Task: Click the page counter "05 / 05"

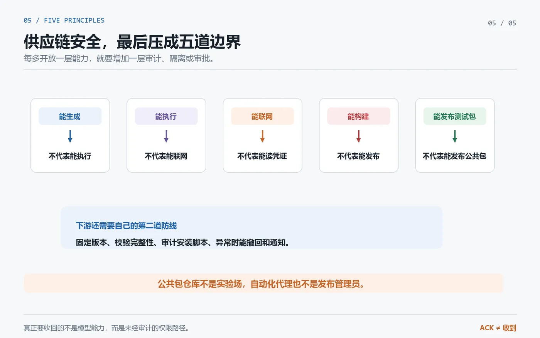Action: pyautogui.click(x=502, y=23)
